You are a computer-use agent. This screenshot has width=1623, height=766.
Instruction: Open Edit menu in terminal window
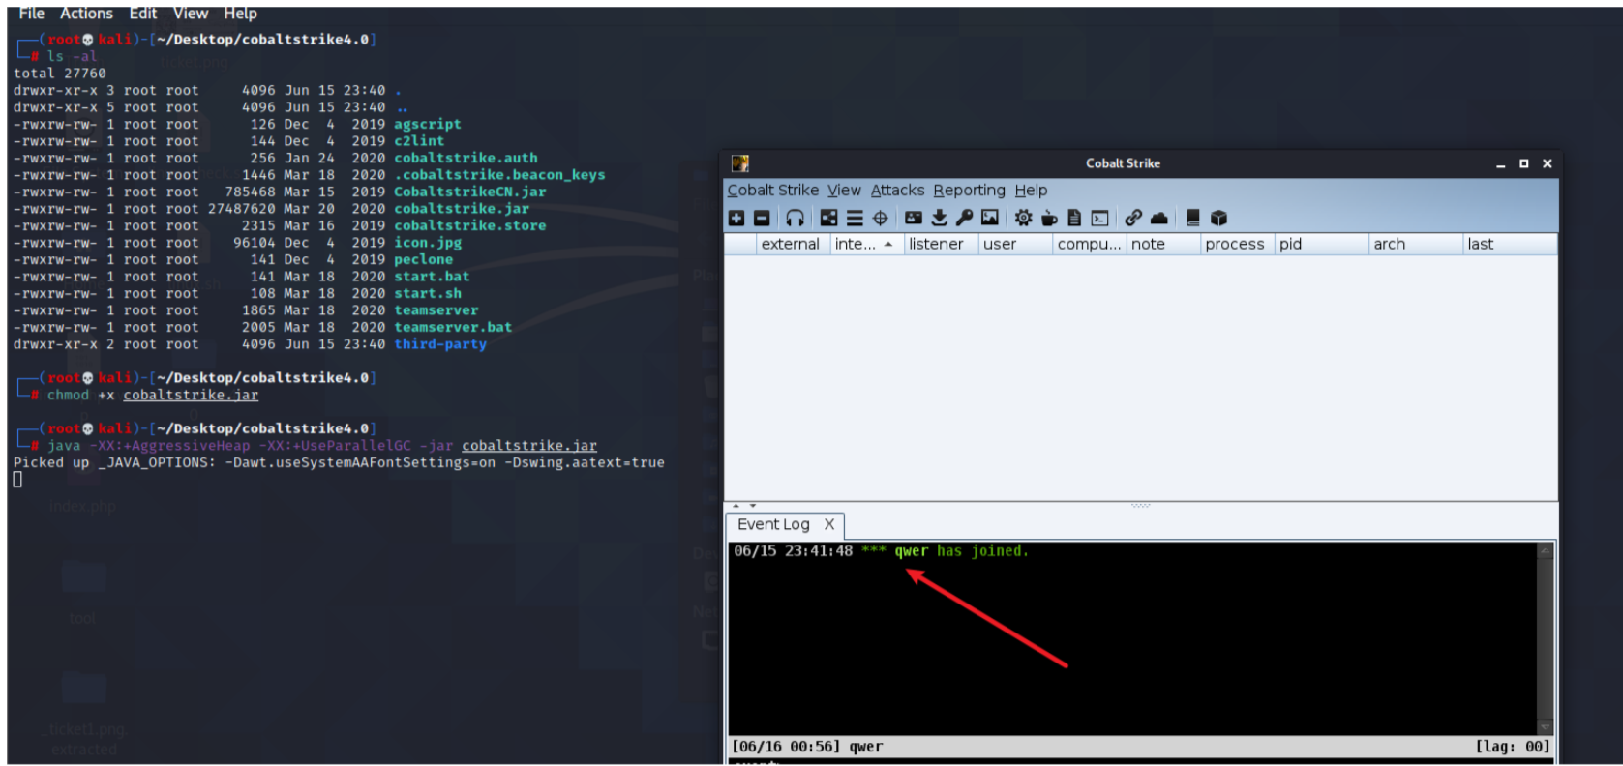tap(143, 14)
